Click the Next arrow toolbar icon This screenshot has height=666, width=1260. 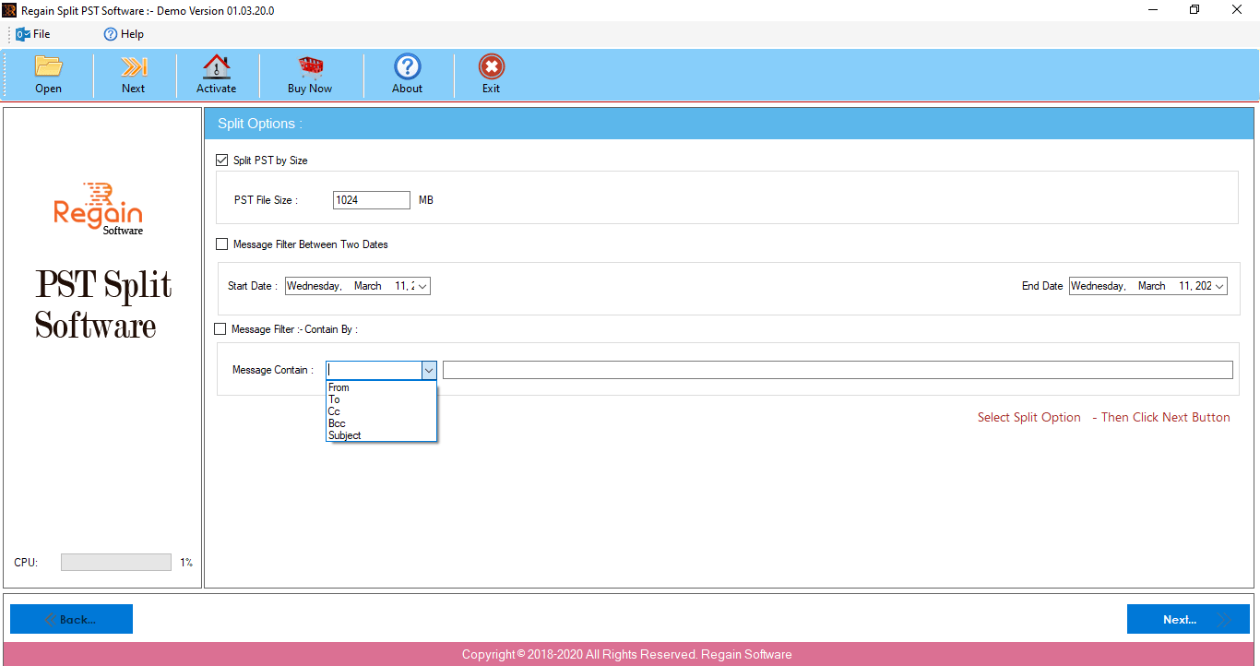pyautogui.click(x=134, y=66)
